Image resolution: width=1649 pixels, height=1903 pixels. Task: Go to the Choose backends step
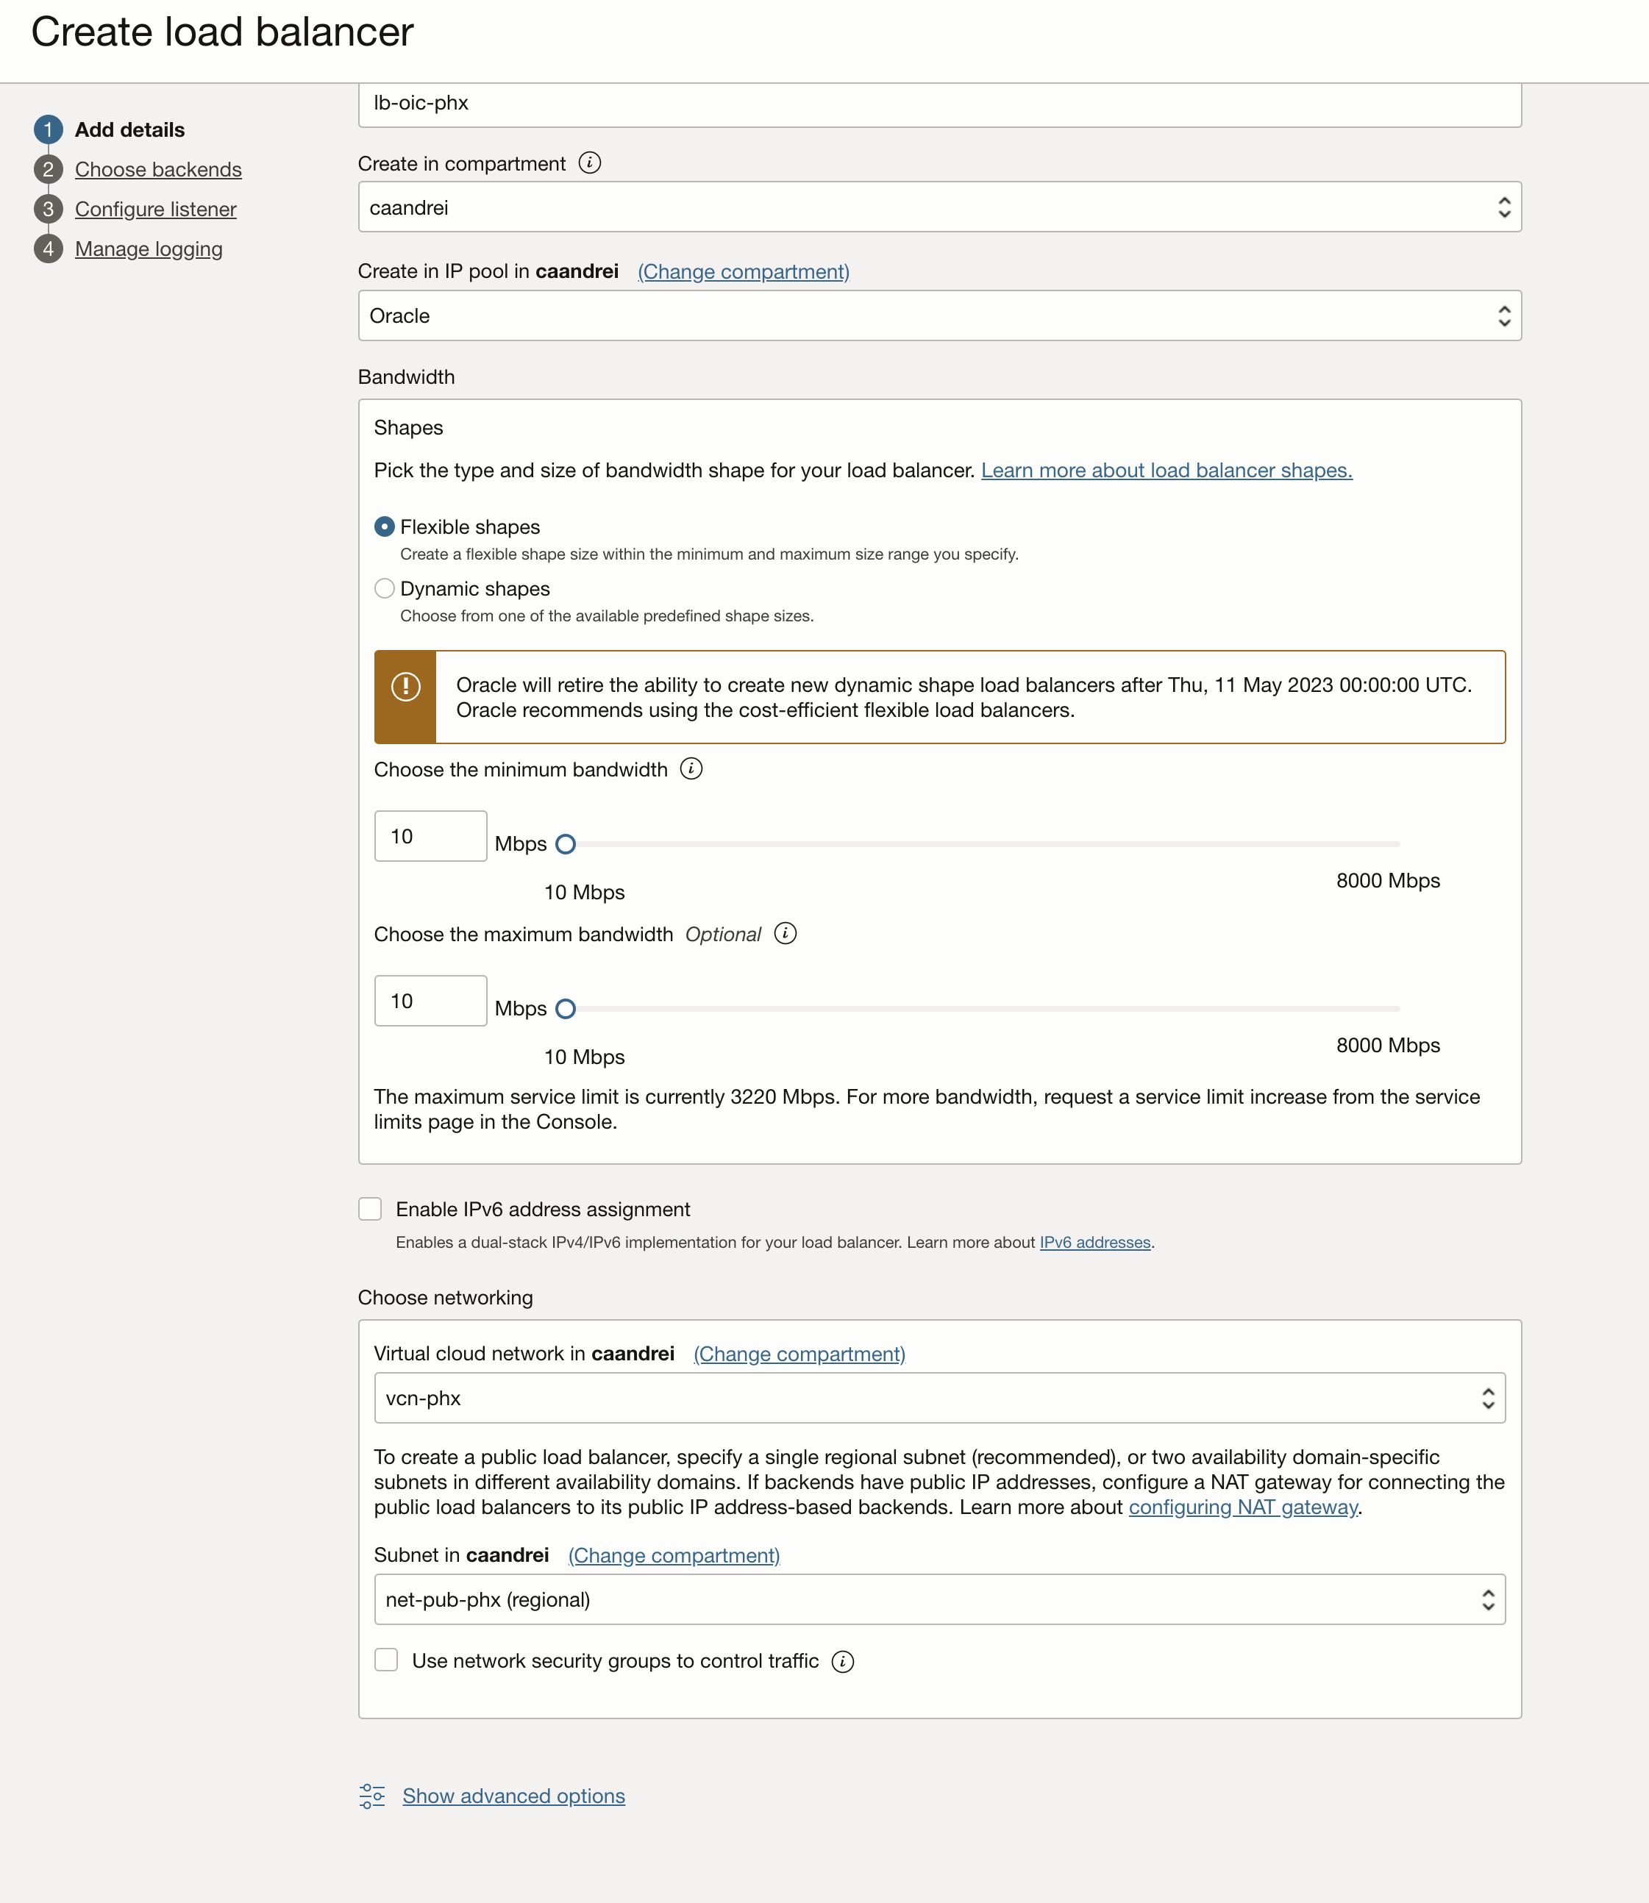158,169
